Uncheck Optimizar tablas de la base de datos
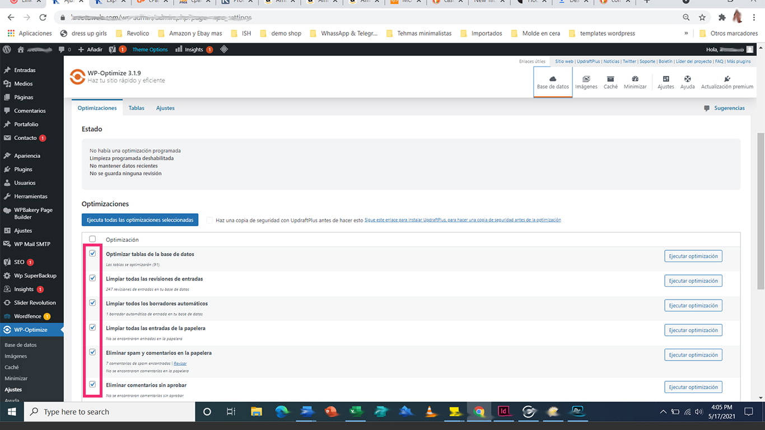The image size is (765, 430). (92, 253)
